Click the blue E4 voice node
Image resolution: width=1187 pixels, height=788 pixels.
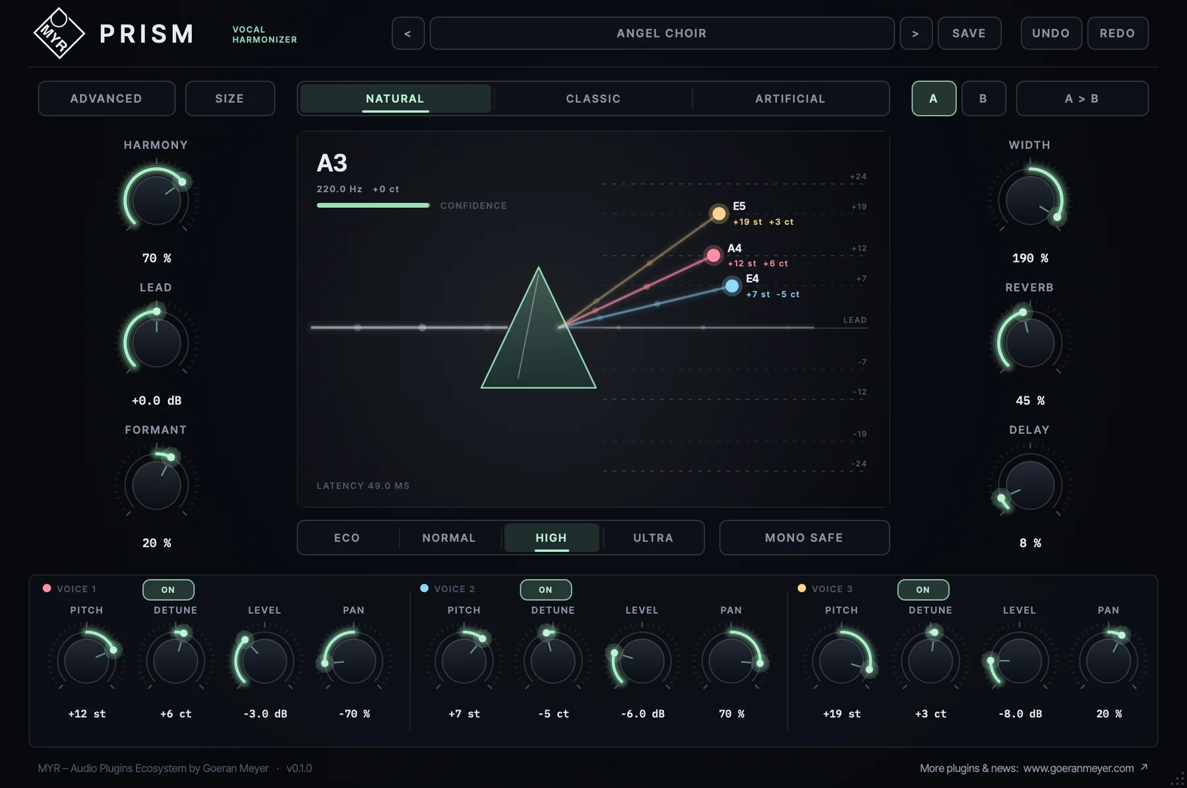point(732,286)
